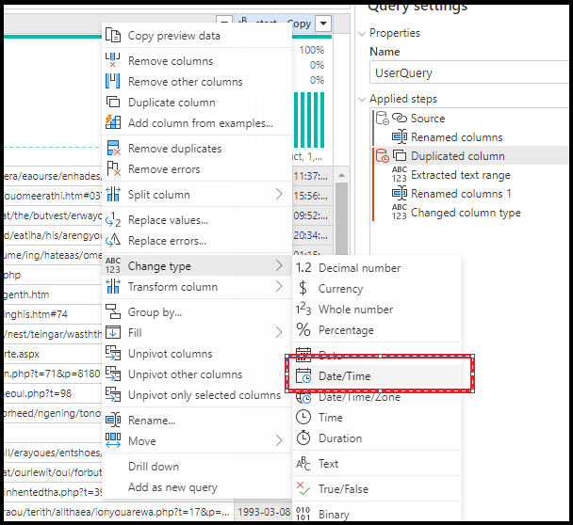Click the True/False icon
The width and height of the screenshot is (573, 525).
[303, 488]
